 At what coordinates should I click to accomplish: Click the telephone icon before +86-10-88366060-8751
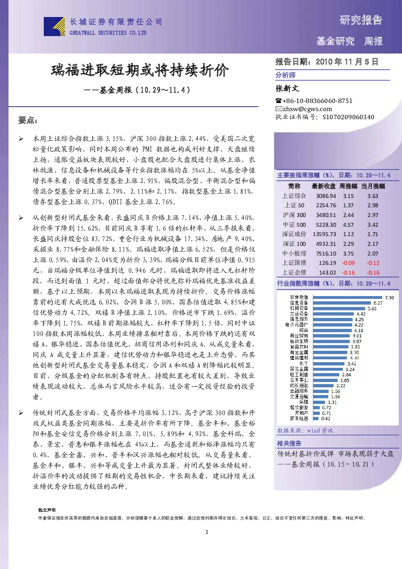[278, 101]
